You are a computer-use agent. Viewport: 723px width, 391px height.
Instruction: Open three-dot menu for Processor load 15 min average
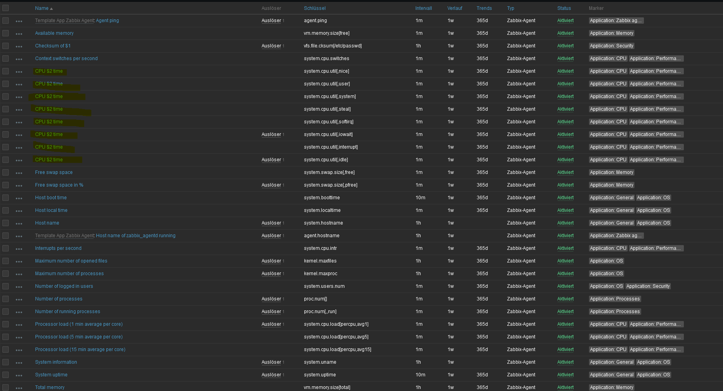[x=19, y=350]
